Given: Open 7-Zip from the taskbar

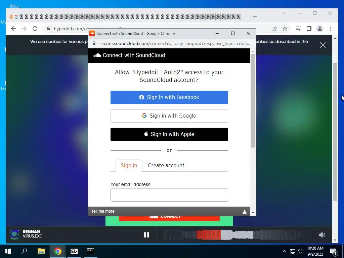Looking at the screenshot, I should click(74, 251).
